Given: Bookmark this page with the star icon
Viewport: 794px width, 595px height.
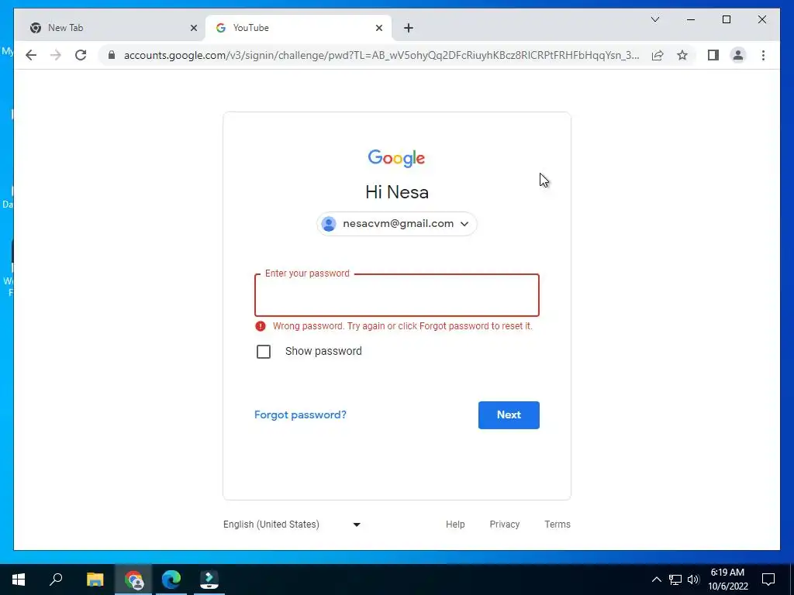Looking at the screenshot, I should (x=682, y=55).
